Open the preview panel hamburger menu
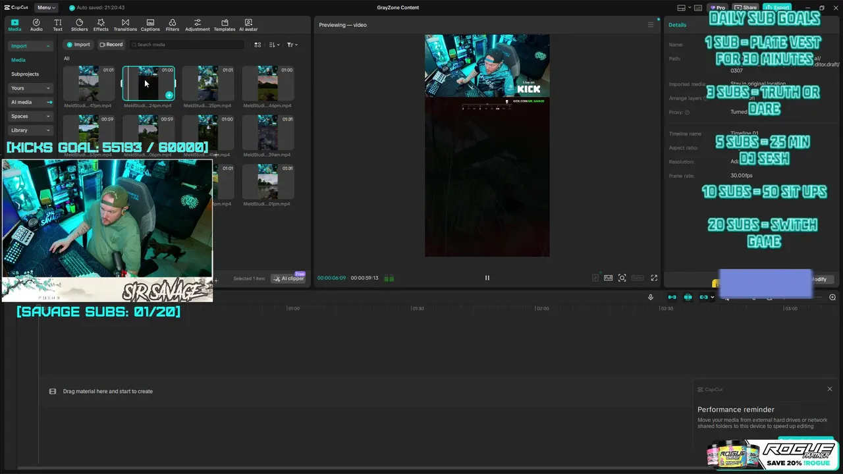 (651, 25)
